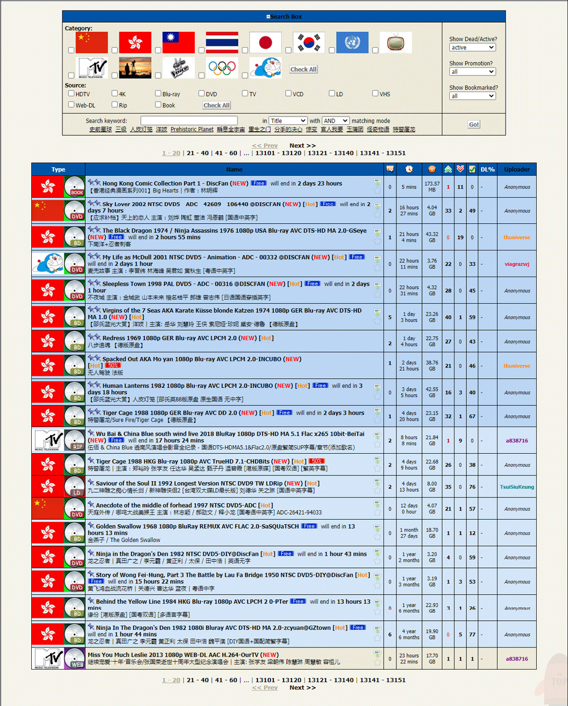
Task: Click the Olympic rings category icon
Action: [x=222, y=68]
